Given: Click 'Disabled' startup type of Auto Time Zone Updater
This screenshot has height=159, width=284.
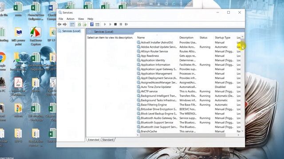Looking at the screenshot, I should pos(220,87).
